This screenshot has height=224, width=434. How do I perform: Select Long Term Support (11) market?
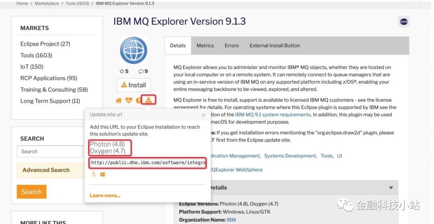(50, 101)
